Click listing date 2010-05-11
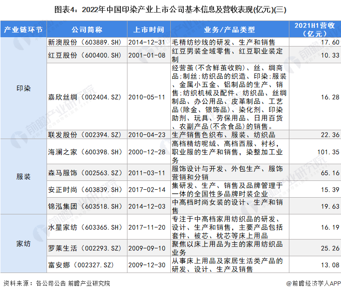This screenshot has width=341, height=293. [147, 97]
